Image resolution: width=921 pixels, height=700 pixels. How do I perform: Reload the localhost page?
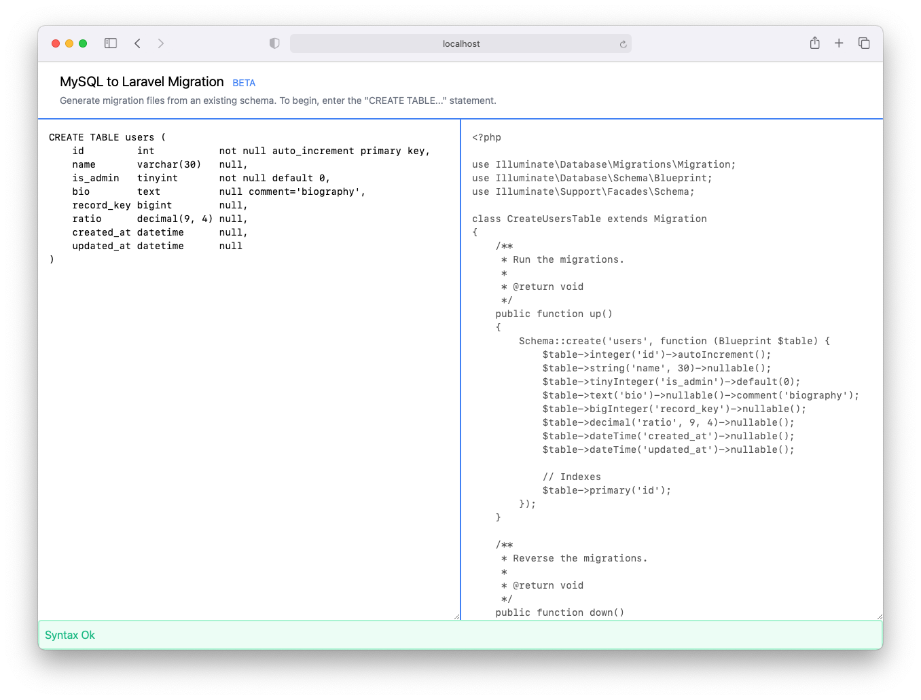pyautogui.click(x=623, y=43)
